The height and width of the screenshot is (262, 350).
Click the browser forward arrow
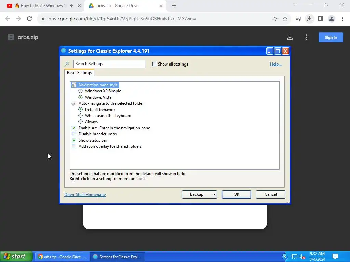click(x=18, y=19)
